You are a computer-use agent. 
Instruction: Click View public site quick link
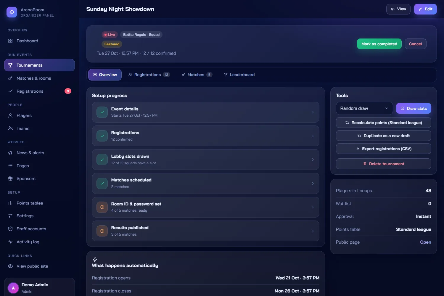39,266
